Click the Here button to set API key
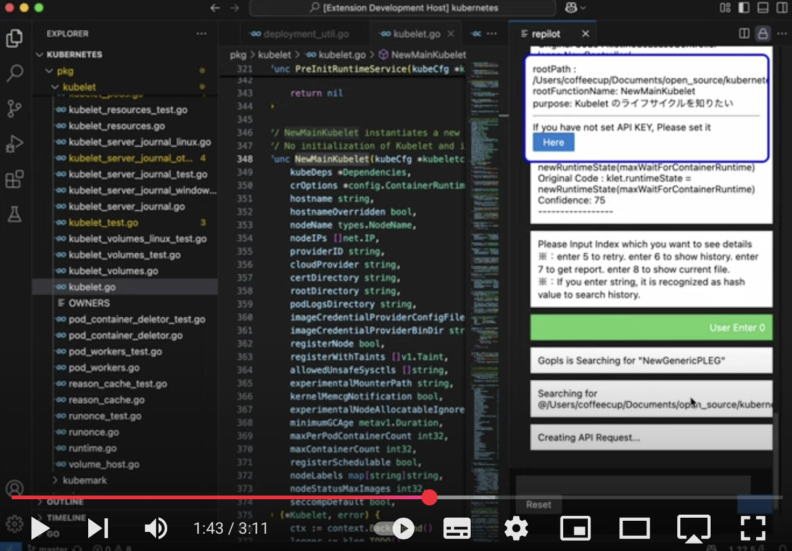 [553, 142]
